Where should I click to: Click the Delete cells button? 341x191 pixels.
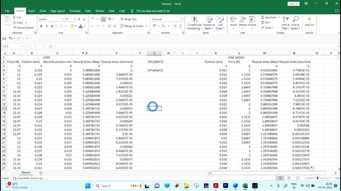tap(243, 22)
